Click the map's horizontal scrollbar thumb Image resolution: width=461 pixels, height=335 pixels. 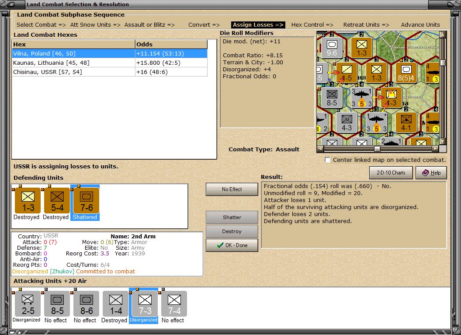click(x=377, y=149)
